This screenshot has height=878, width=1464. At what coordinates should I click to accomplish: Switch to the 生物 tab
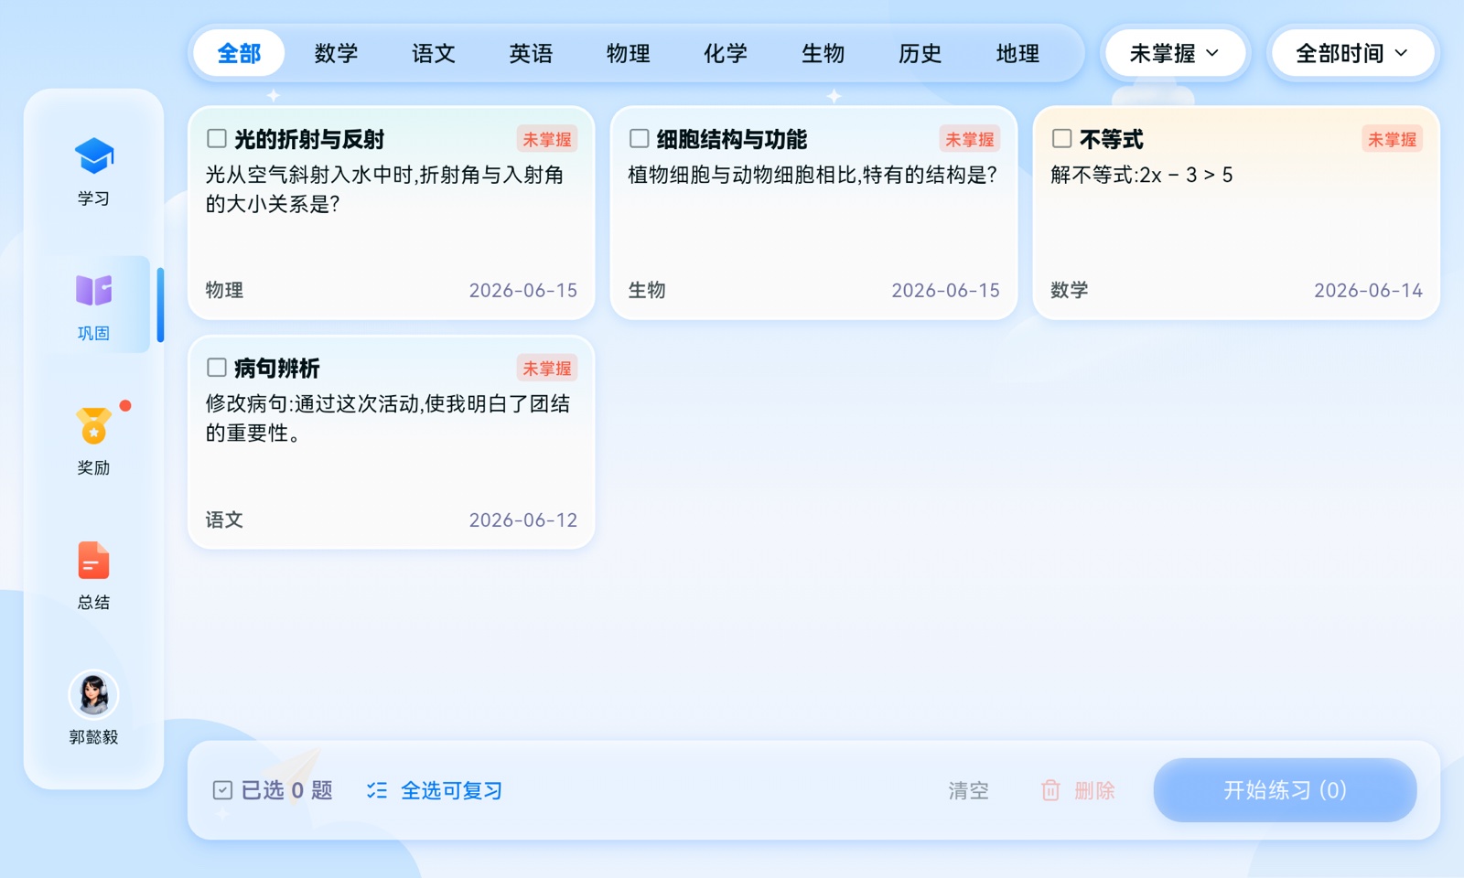click(823, 54)
